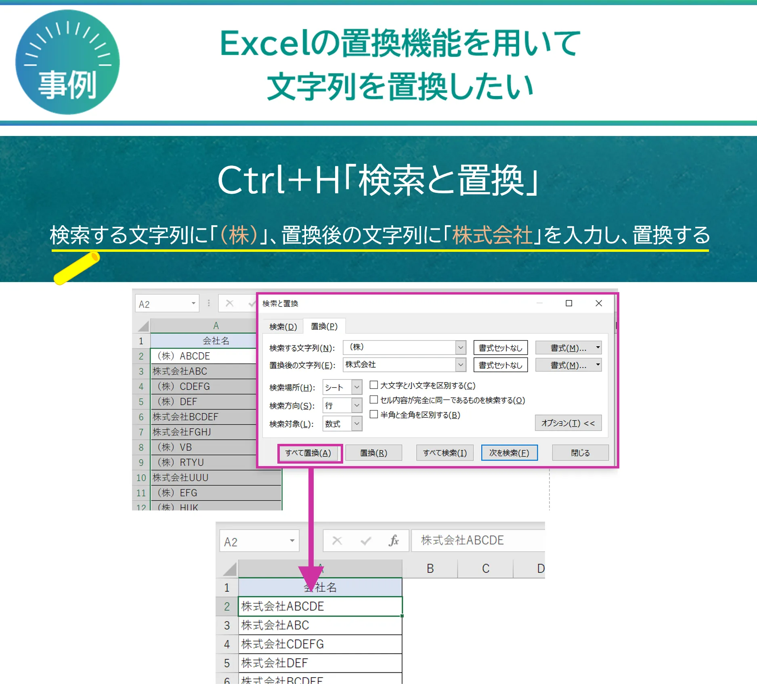Click the replacement field containing 株式会社

point(399,365)
